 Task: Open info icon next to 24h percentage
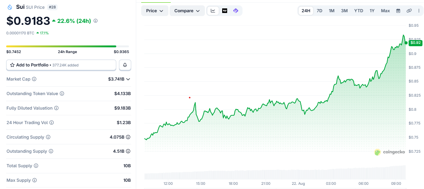click(96, 21)
